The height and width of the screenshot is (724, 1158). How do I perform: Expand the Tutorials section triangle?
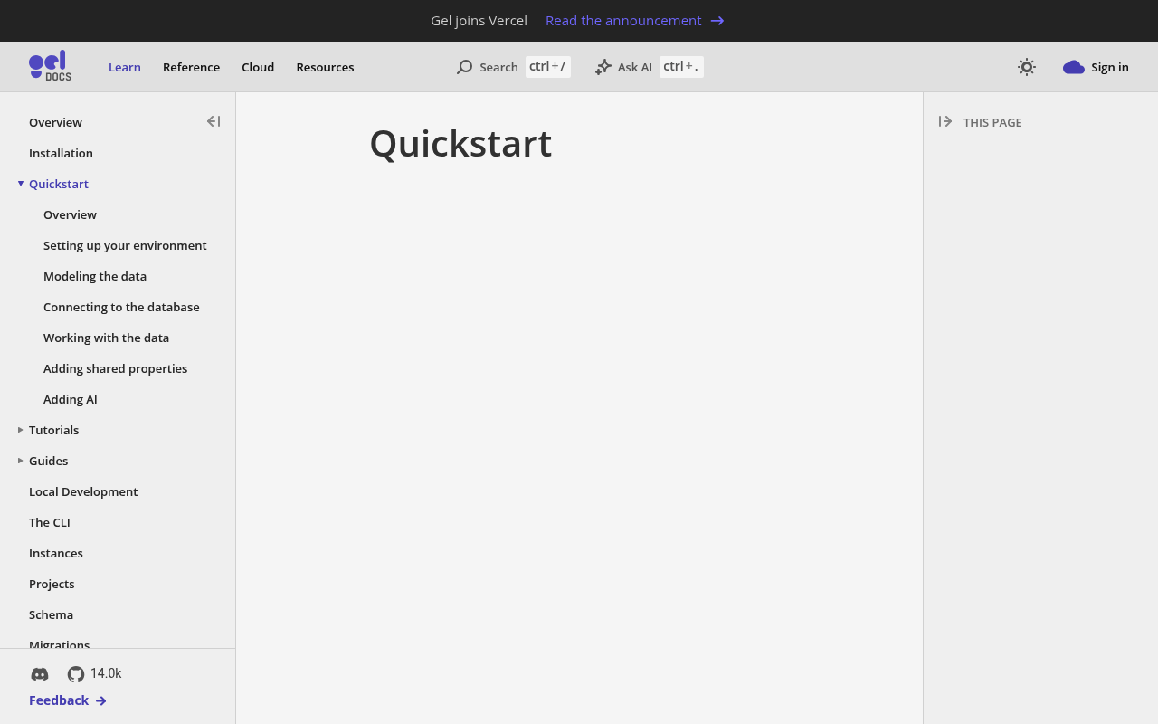[x=21, y=430]
